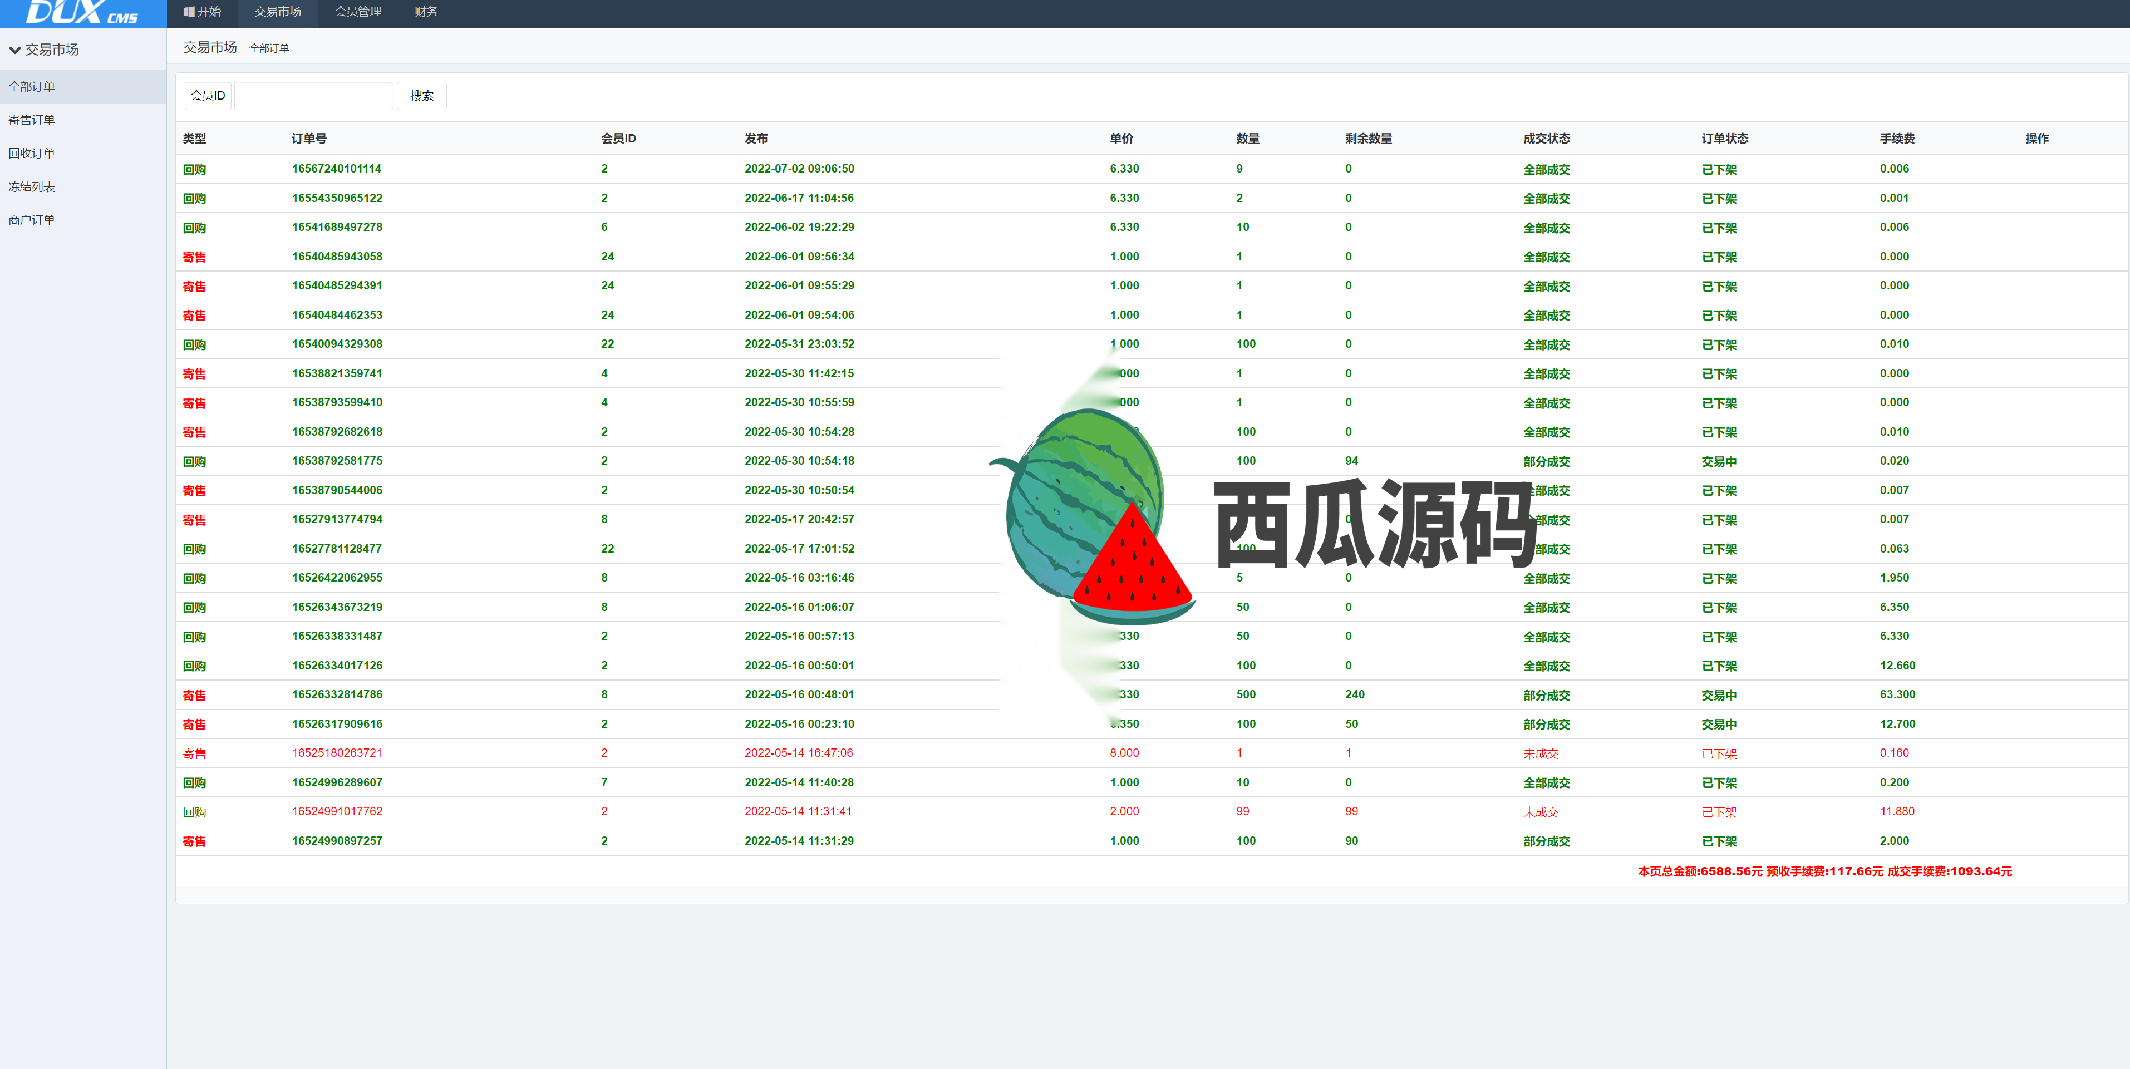Click the 交易市场 page title
Image resolution: width=2130 pixels, height=1069 pixels.
(210, 48)
